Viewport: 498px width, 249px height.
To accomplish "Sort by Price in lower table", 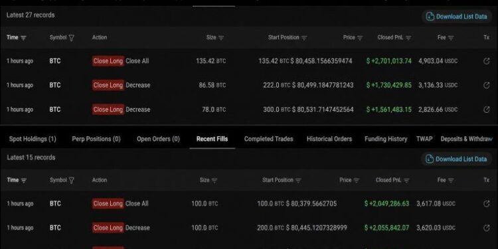I will click(x=357, y=181).
